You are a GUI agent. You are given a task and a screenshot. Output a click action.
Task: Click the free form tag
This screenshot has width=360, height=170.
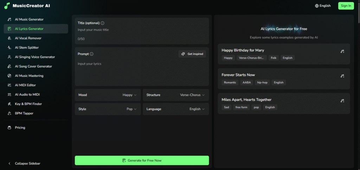click(241, 107)
